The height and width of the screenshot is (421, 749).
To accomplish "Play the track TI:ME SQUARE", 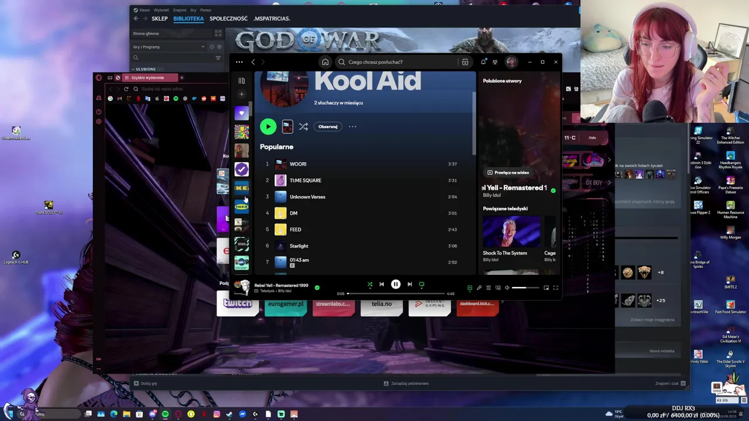I will pos(305,181).
